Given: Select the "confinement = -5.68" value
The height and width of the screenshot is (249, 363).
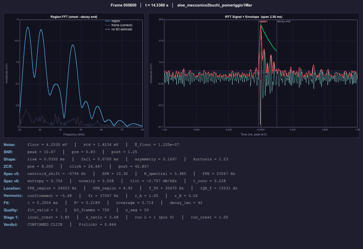Looking at the screenshot, I should pyautogui.click(x=50, y=196).
